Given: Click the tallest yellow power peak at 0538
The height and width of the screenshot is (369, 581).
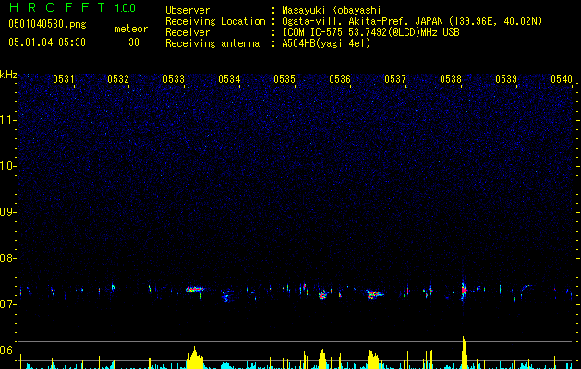Looking at the screenshot, I should tap(464, 352).
